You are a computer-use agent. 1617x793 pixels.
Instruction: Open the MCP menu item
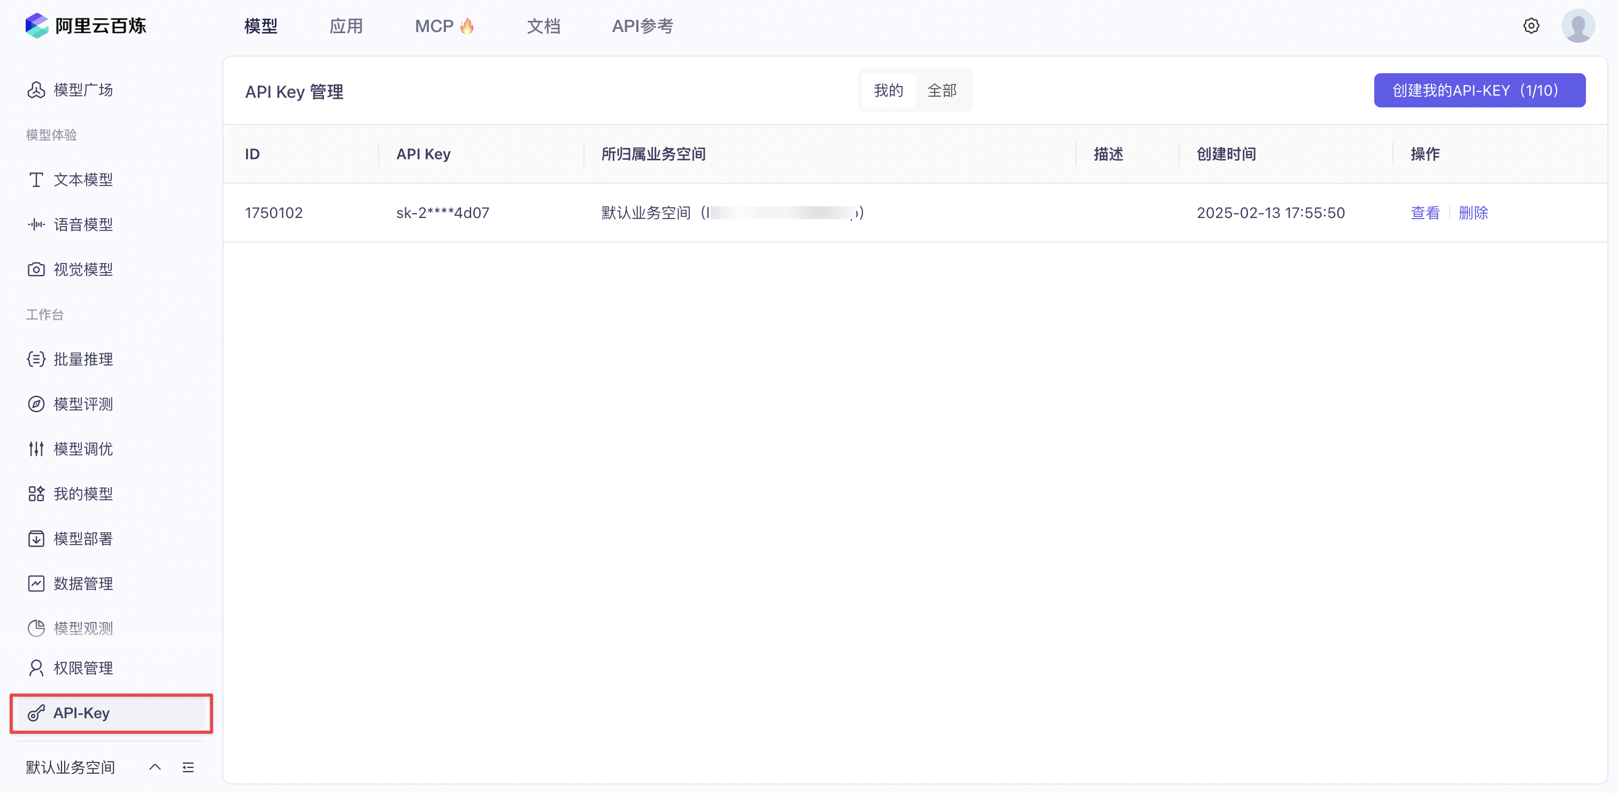(x=444, y=26)
